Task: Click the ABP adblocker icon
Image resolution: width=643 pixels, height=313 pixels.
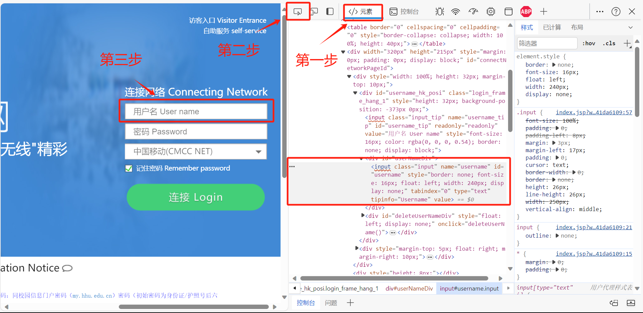Action: pyautogui.click(x=526, y=11)
